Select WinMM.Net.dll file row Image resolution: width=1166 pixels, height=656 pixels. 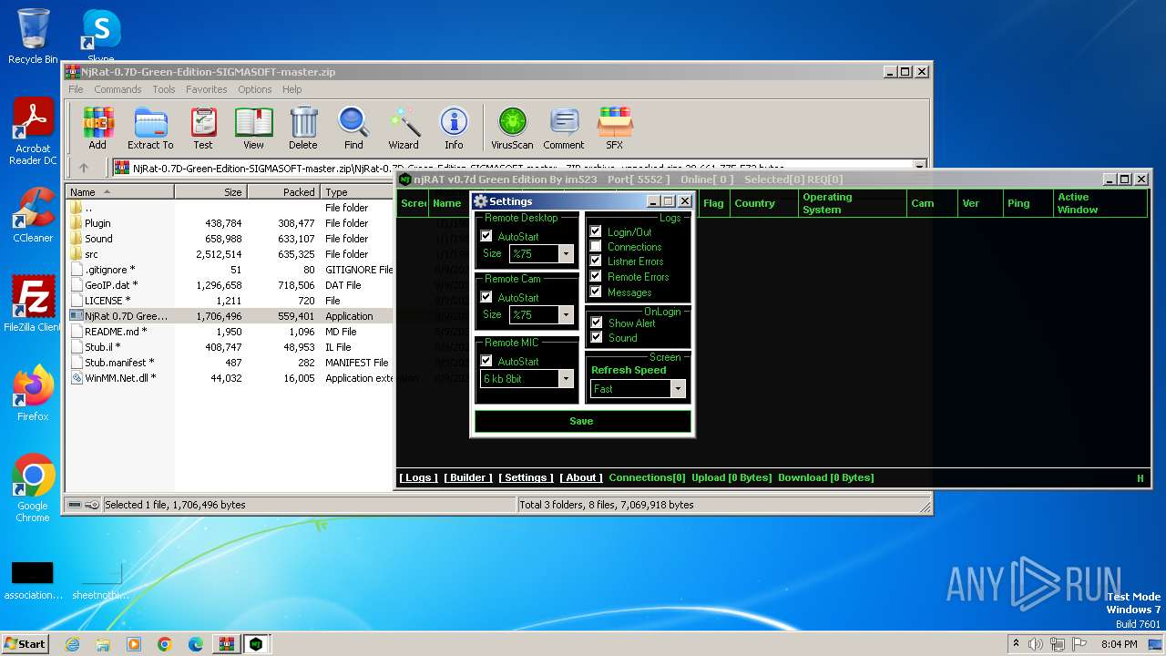point(230,378)
